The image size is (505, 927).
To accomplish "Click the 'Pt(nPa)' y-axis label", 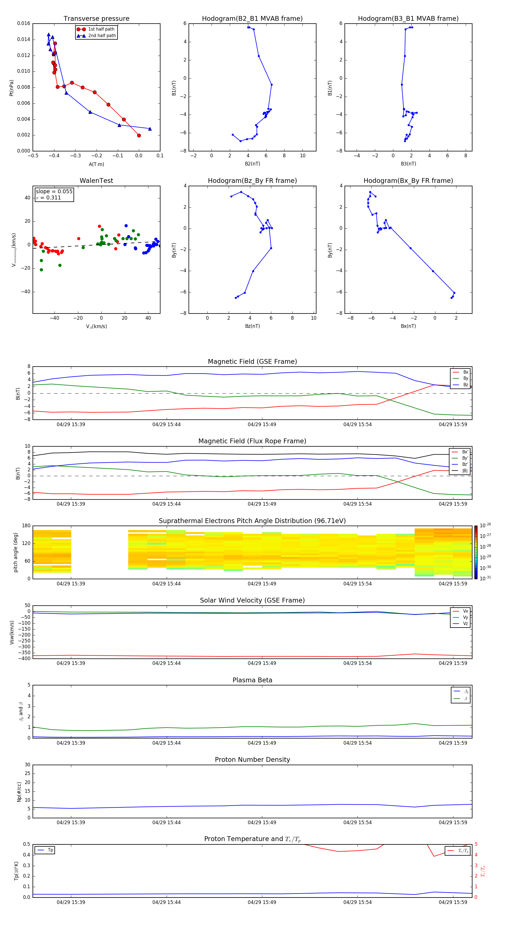I will click(11, 87).
